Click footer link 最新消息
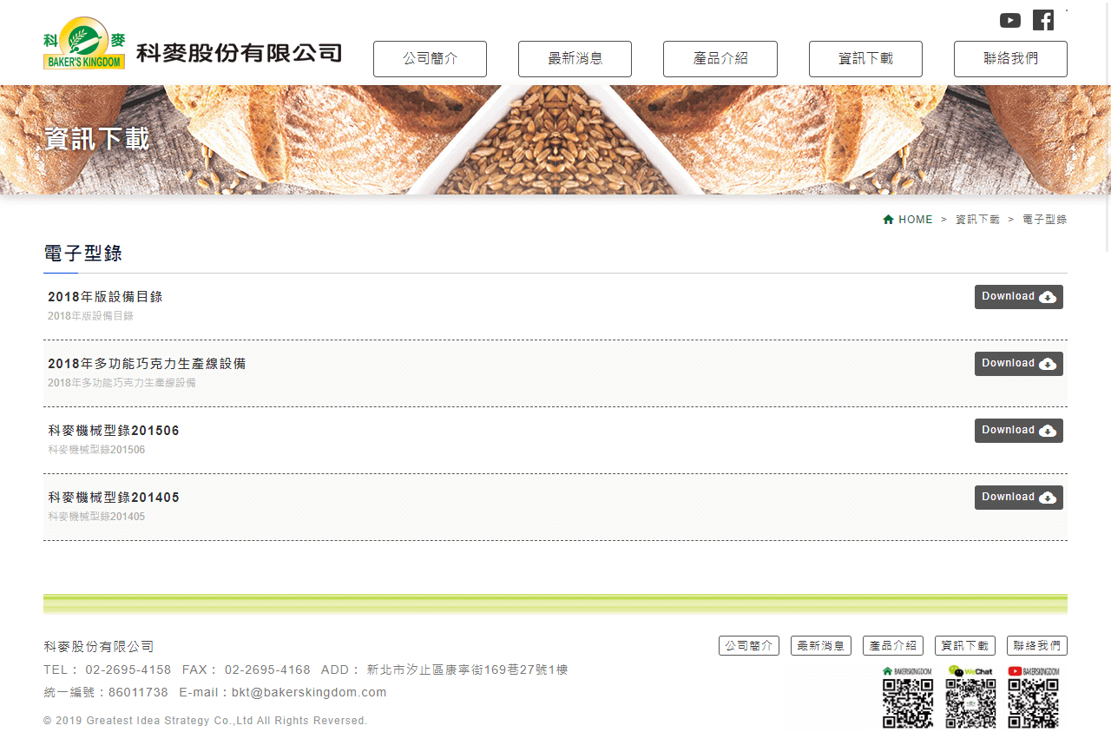The height and width of the screenshot is (752, 1111). [x=821, y=646]
